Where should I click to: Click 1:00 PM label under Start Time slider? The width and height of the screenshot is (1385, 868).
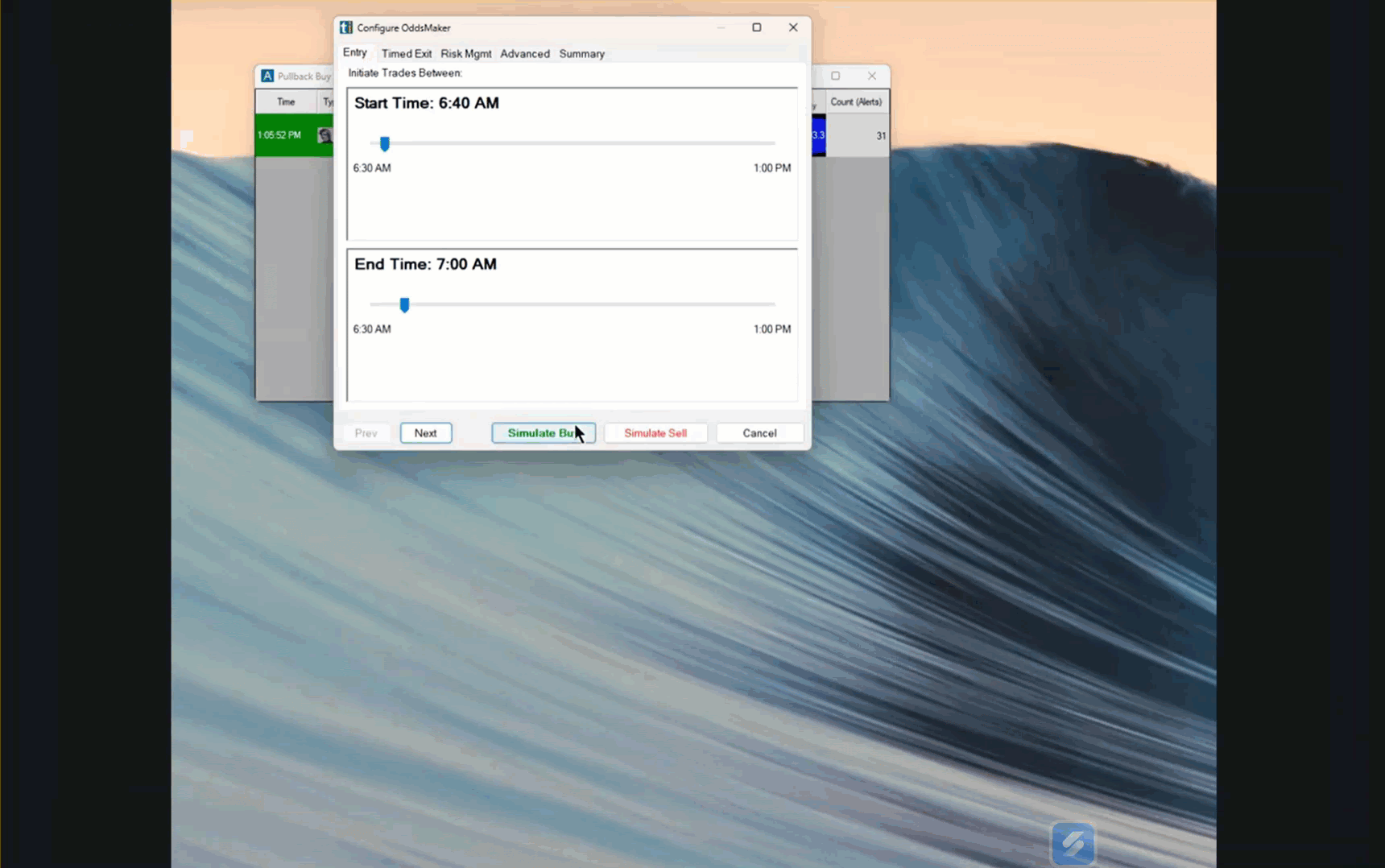coord(772,168)
